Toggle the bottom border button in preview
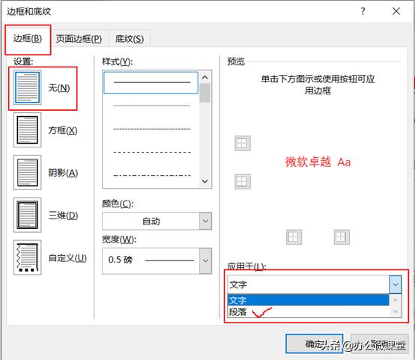415x360 pixels. click(243, 181)
